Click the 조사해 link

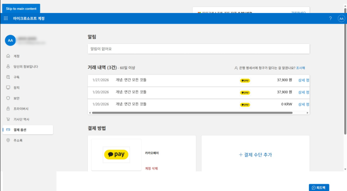coord(300,68)
